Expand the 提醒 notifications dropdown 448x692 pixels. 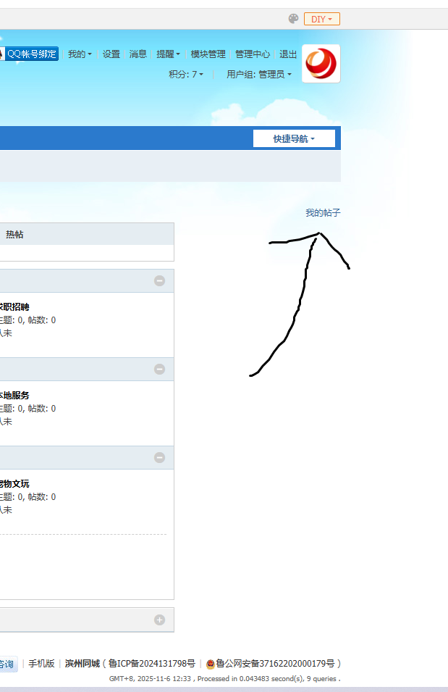(x=169, y=54)
